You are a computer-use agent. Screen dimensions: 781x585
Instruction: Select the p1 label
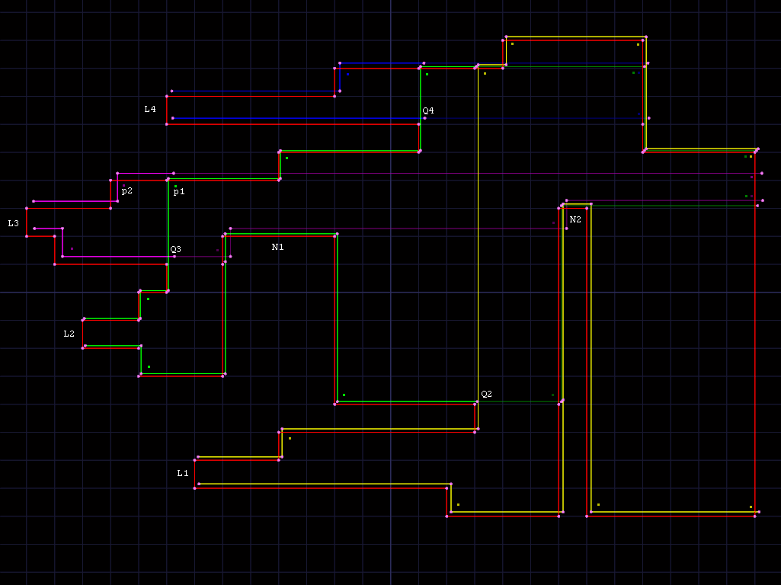(179, 192)
